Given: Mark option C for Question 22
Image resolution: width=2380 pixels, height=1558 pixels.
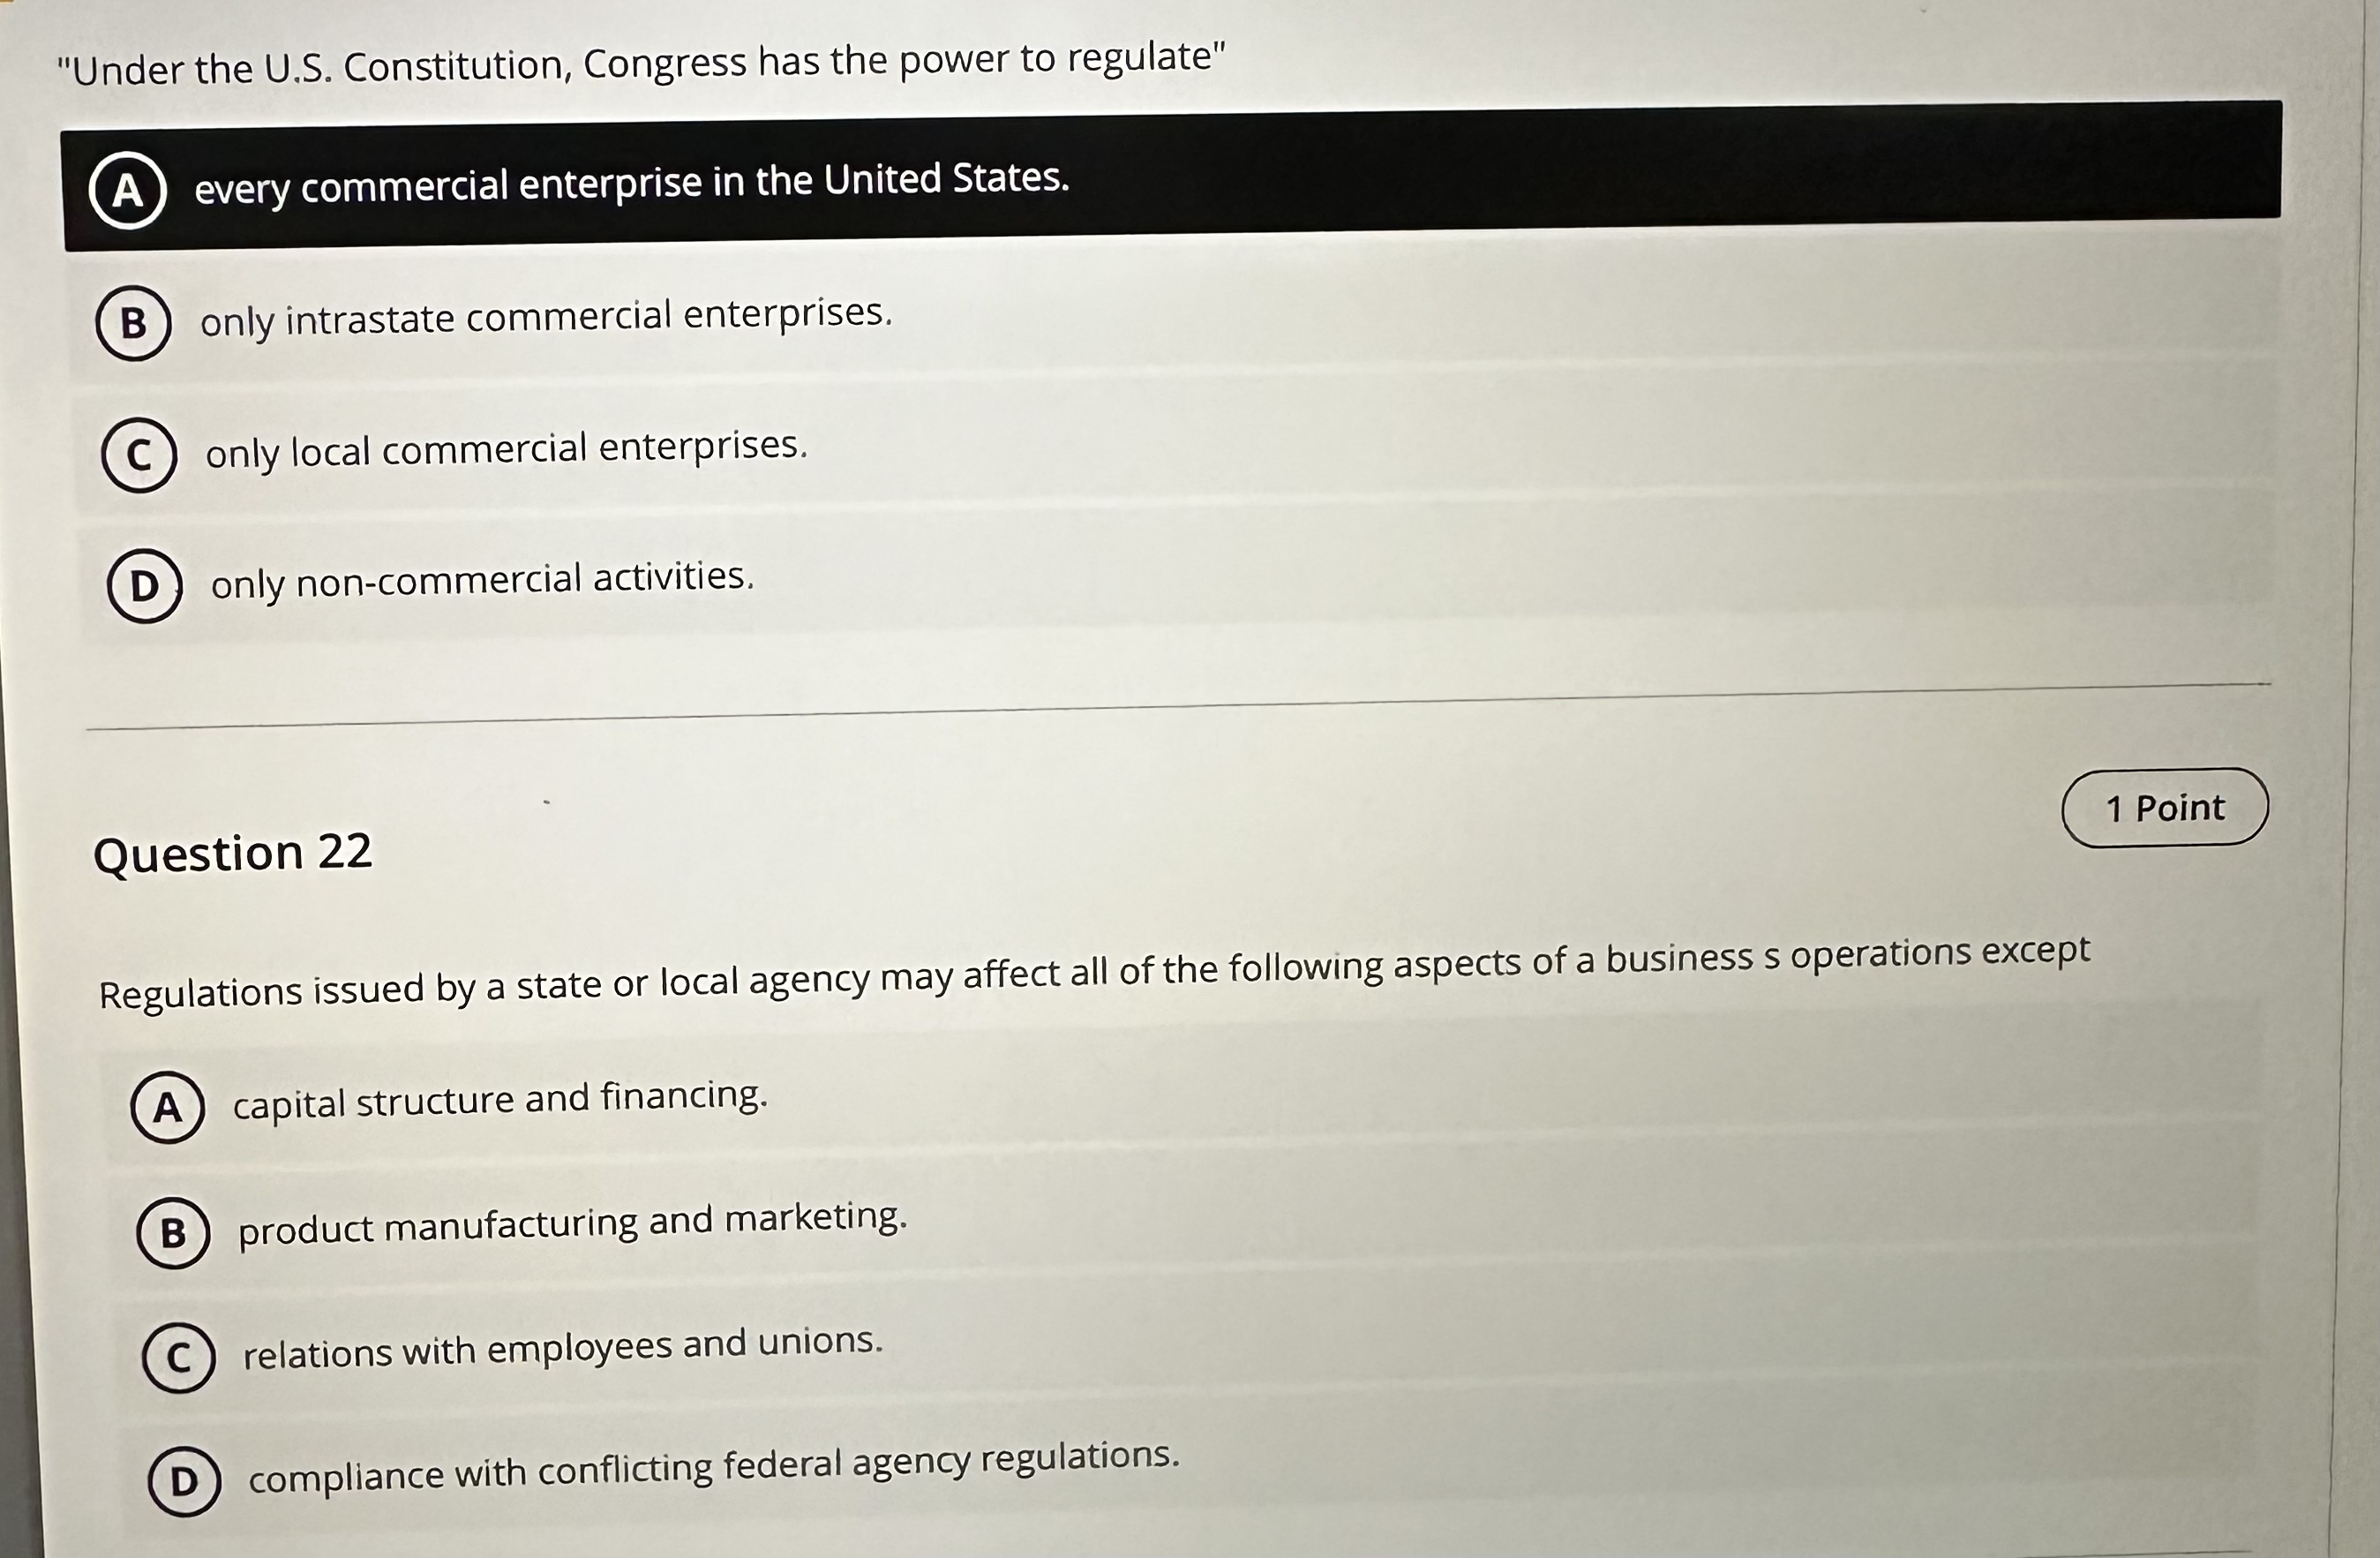Looking at the screenshot, I should pyautogui.click(x=178, y=1357).
